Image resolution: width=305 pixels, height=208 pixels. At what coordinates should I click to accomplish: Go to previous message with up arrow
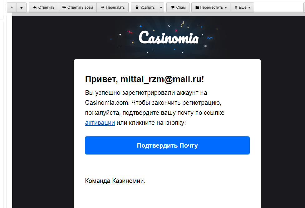[12, 8]
